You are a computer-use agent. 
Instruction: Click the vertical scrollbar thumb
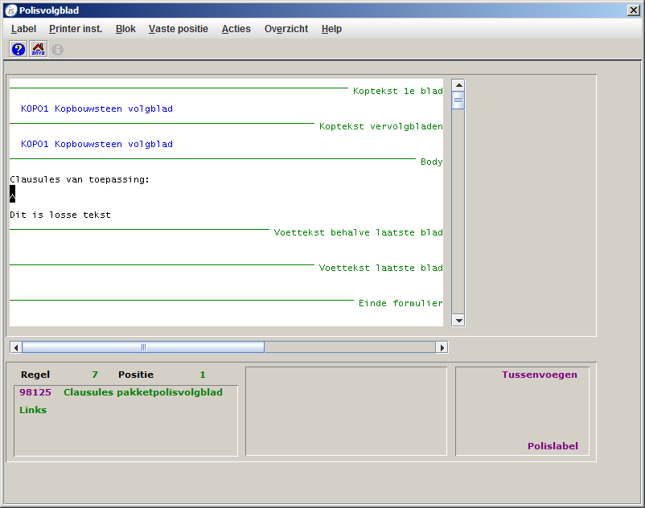click(x=458, y=100)
